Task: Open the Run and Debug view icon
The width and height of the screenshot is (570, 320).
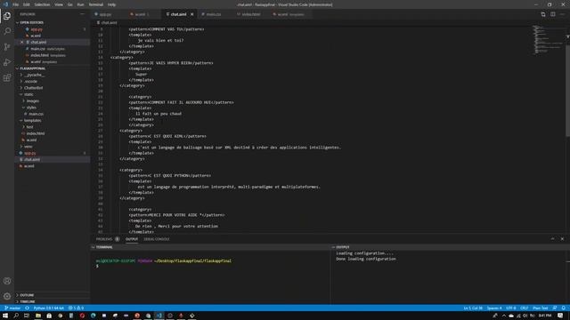Action: (7, 62)
